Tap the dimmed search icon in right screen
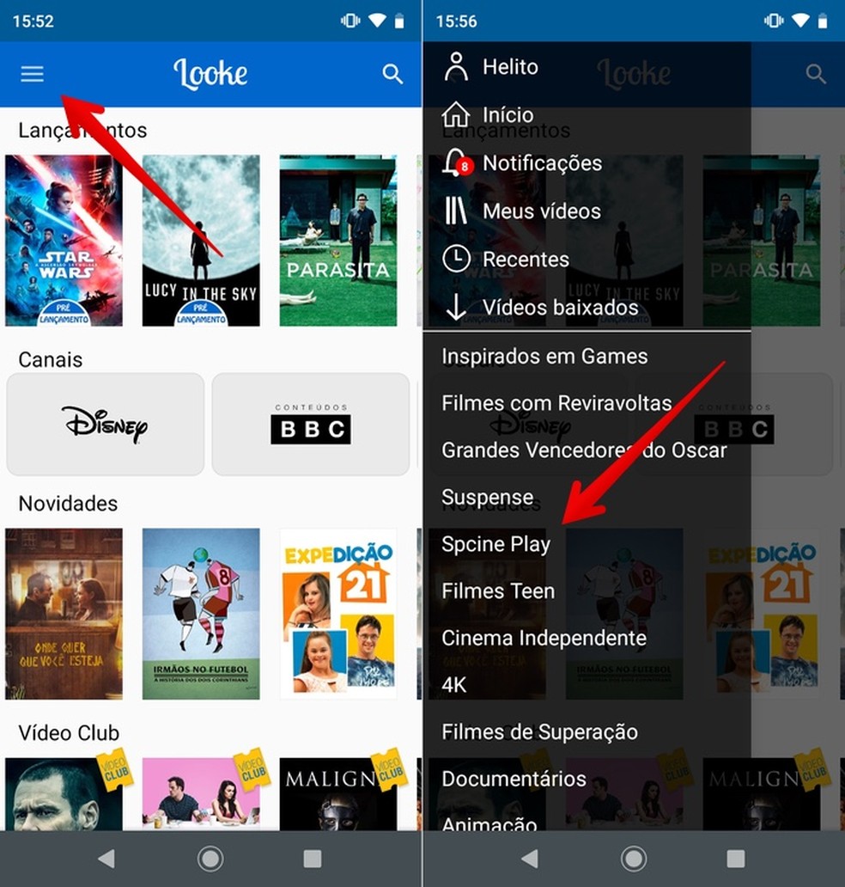This screenshot has height=887, width=845. click(816, 74)
